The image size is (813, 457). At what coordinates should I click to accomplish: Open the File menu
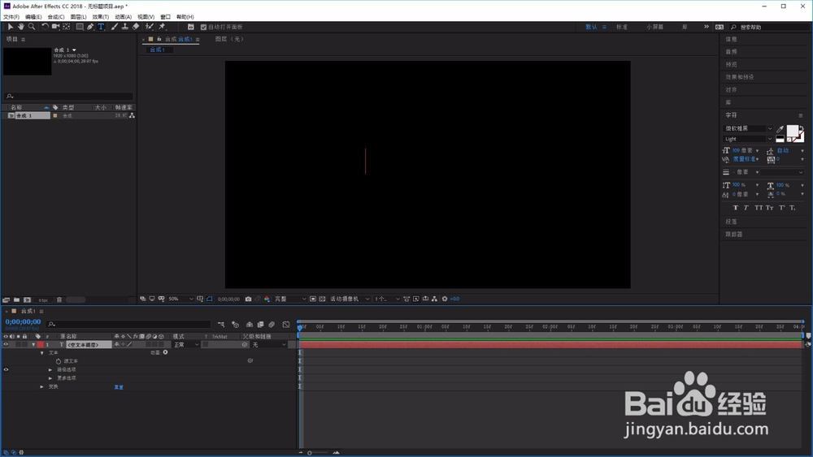click(x=11, y=16)
